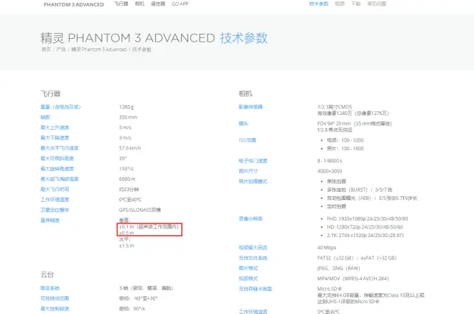Viewport: 474px width, 314px height.
Task: Click the MP4/MOV (MPEG-4 AVC/H.264) value
Action: tap(353, 278)
